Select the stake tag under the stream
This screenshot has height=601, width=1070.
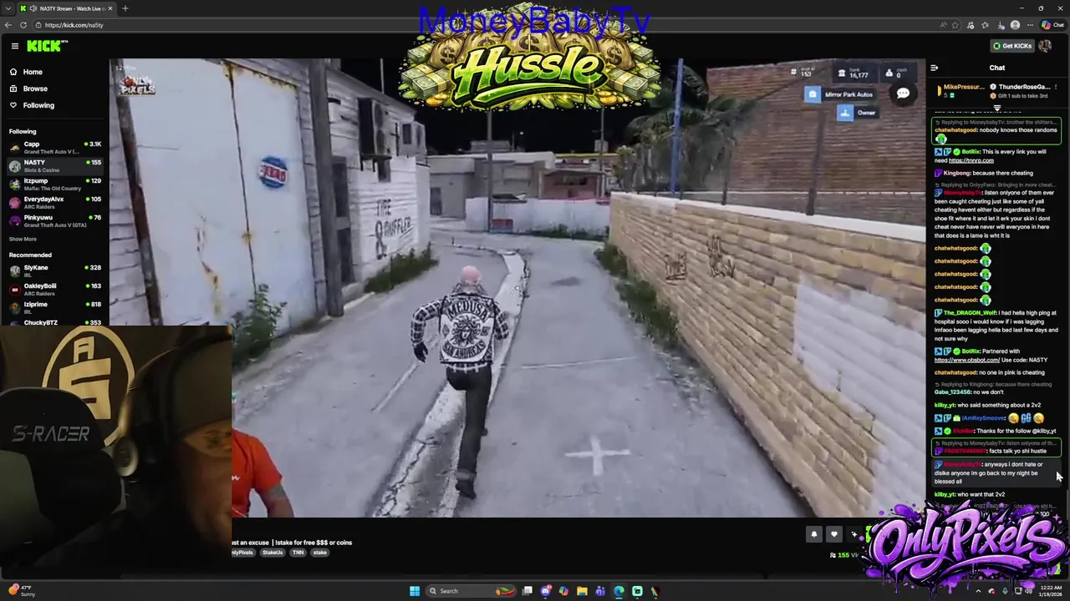(320, 553)
